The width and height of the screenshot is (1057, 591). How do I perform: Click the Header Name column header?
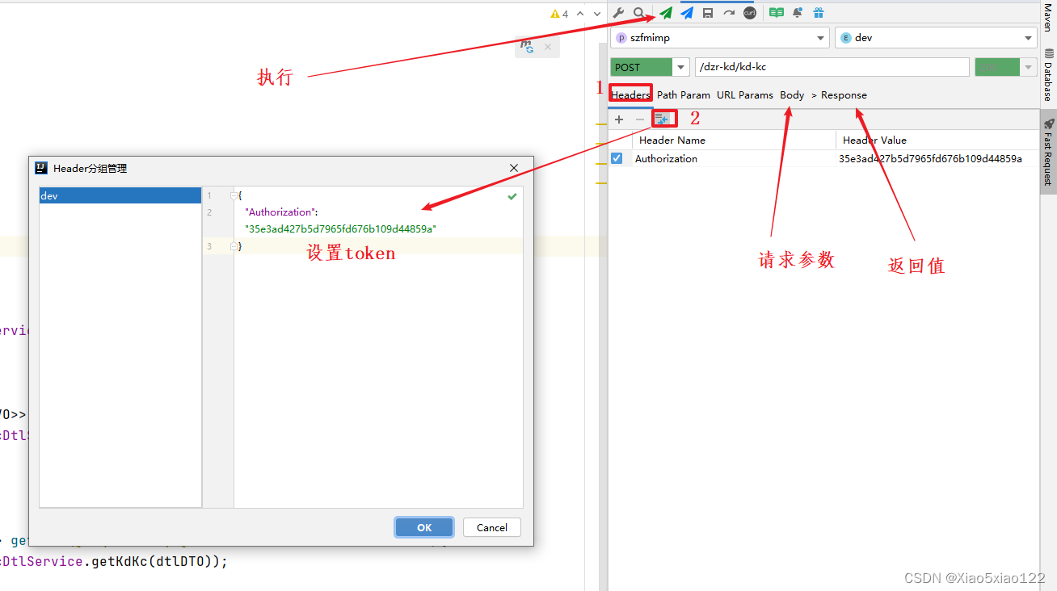click(x=672, y=140)
